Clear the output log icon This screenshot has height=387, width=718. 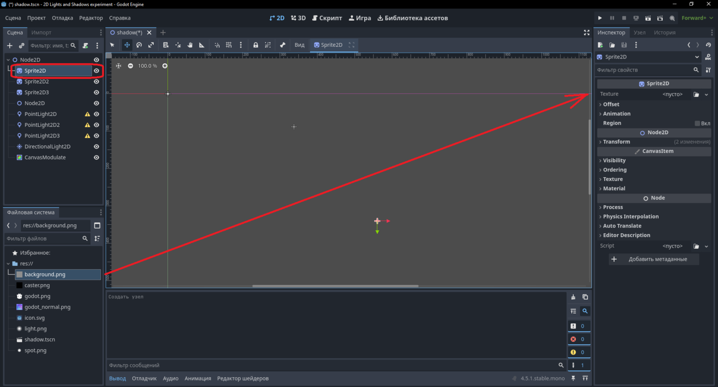tap(573, 297)
